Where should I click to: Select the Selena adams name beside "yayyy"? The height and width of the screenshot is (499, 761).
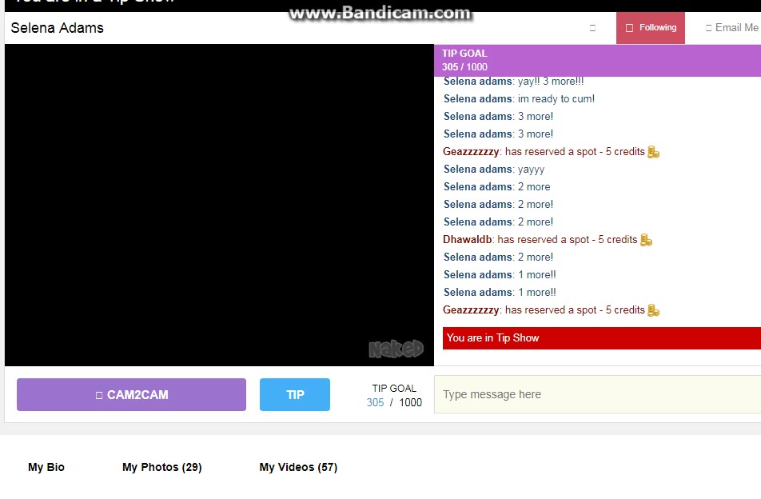(477, 170)
